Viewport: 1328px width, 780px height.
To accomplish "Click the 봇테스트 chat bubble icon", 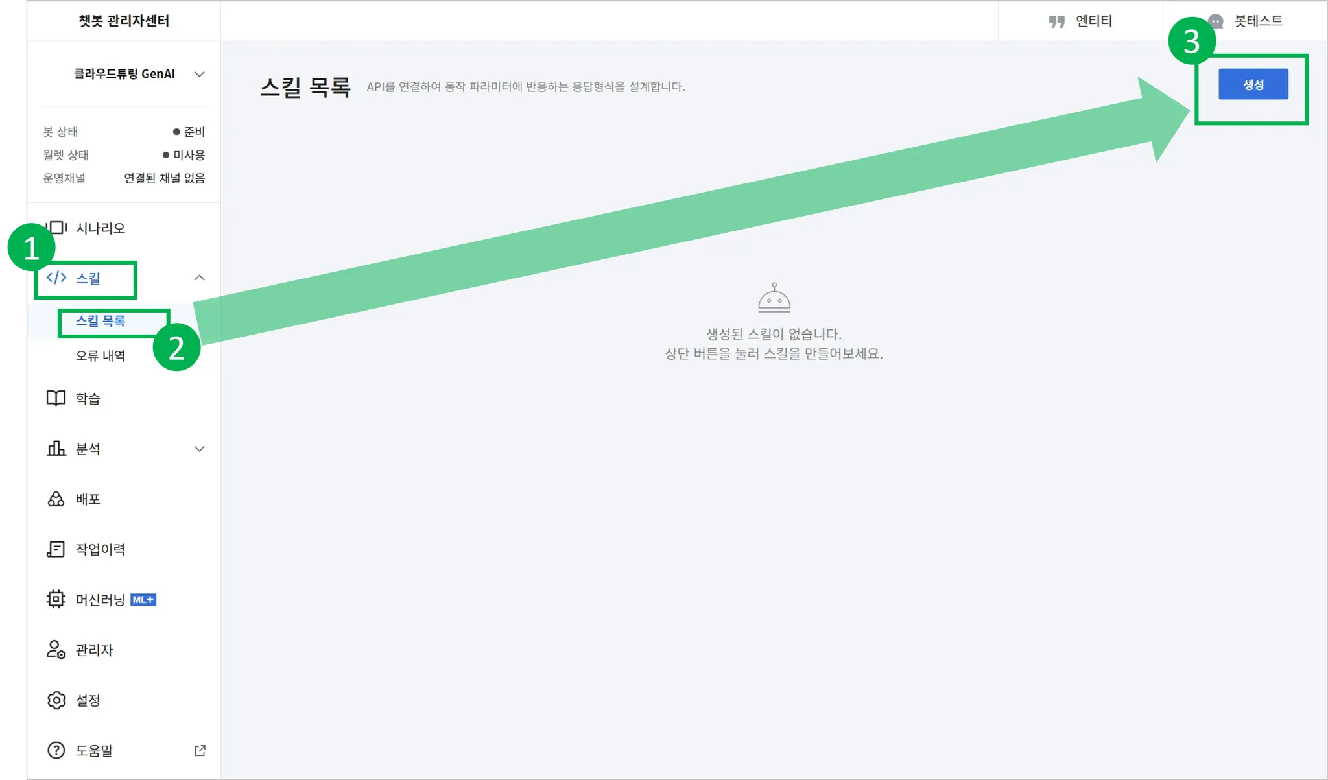I will [x=1215, y=20].
